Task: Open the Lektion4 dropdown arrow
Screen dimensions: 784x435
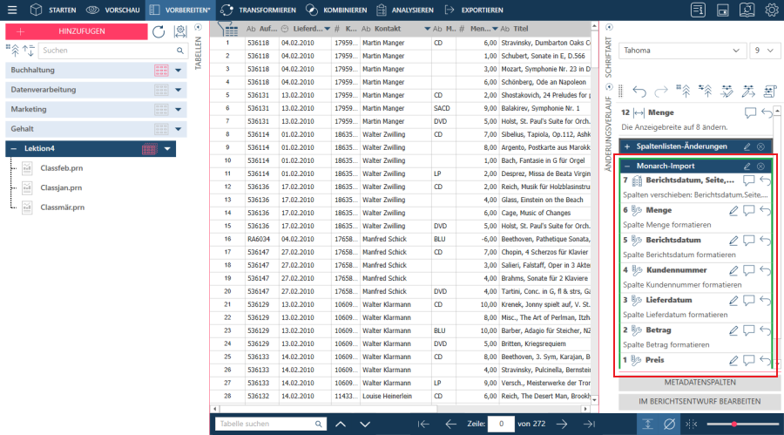Action: tap(167, 149)
